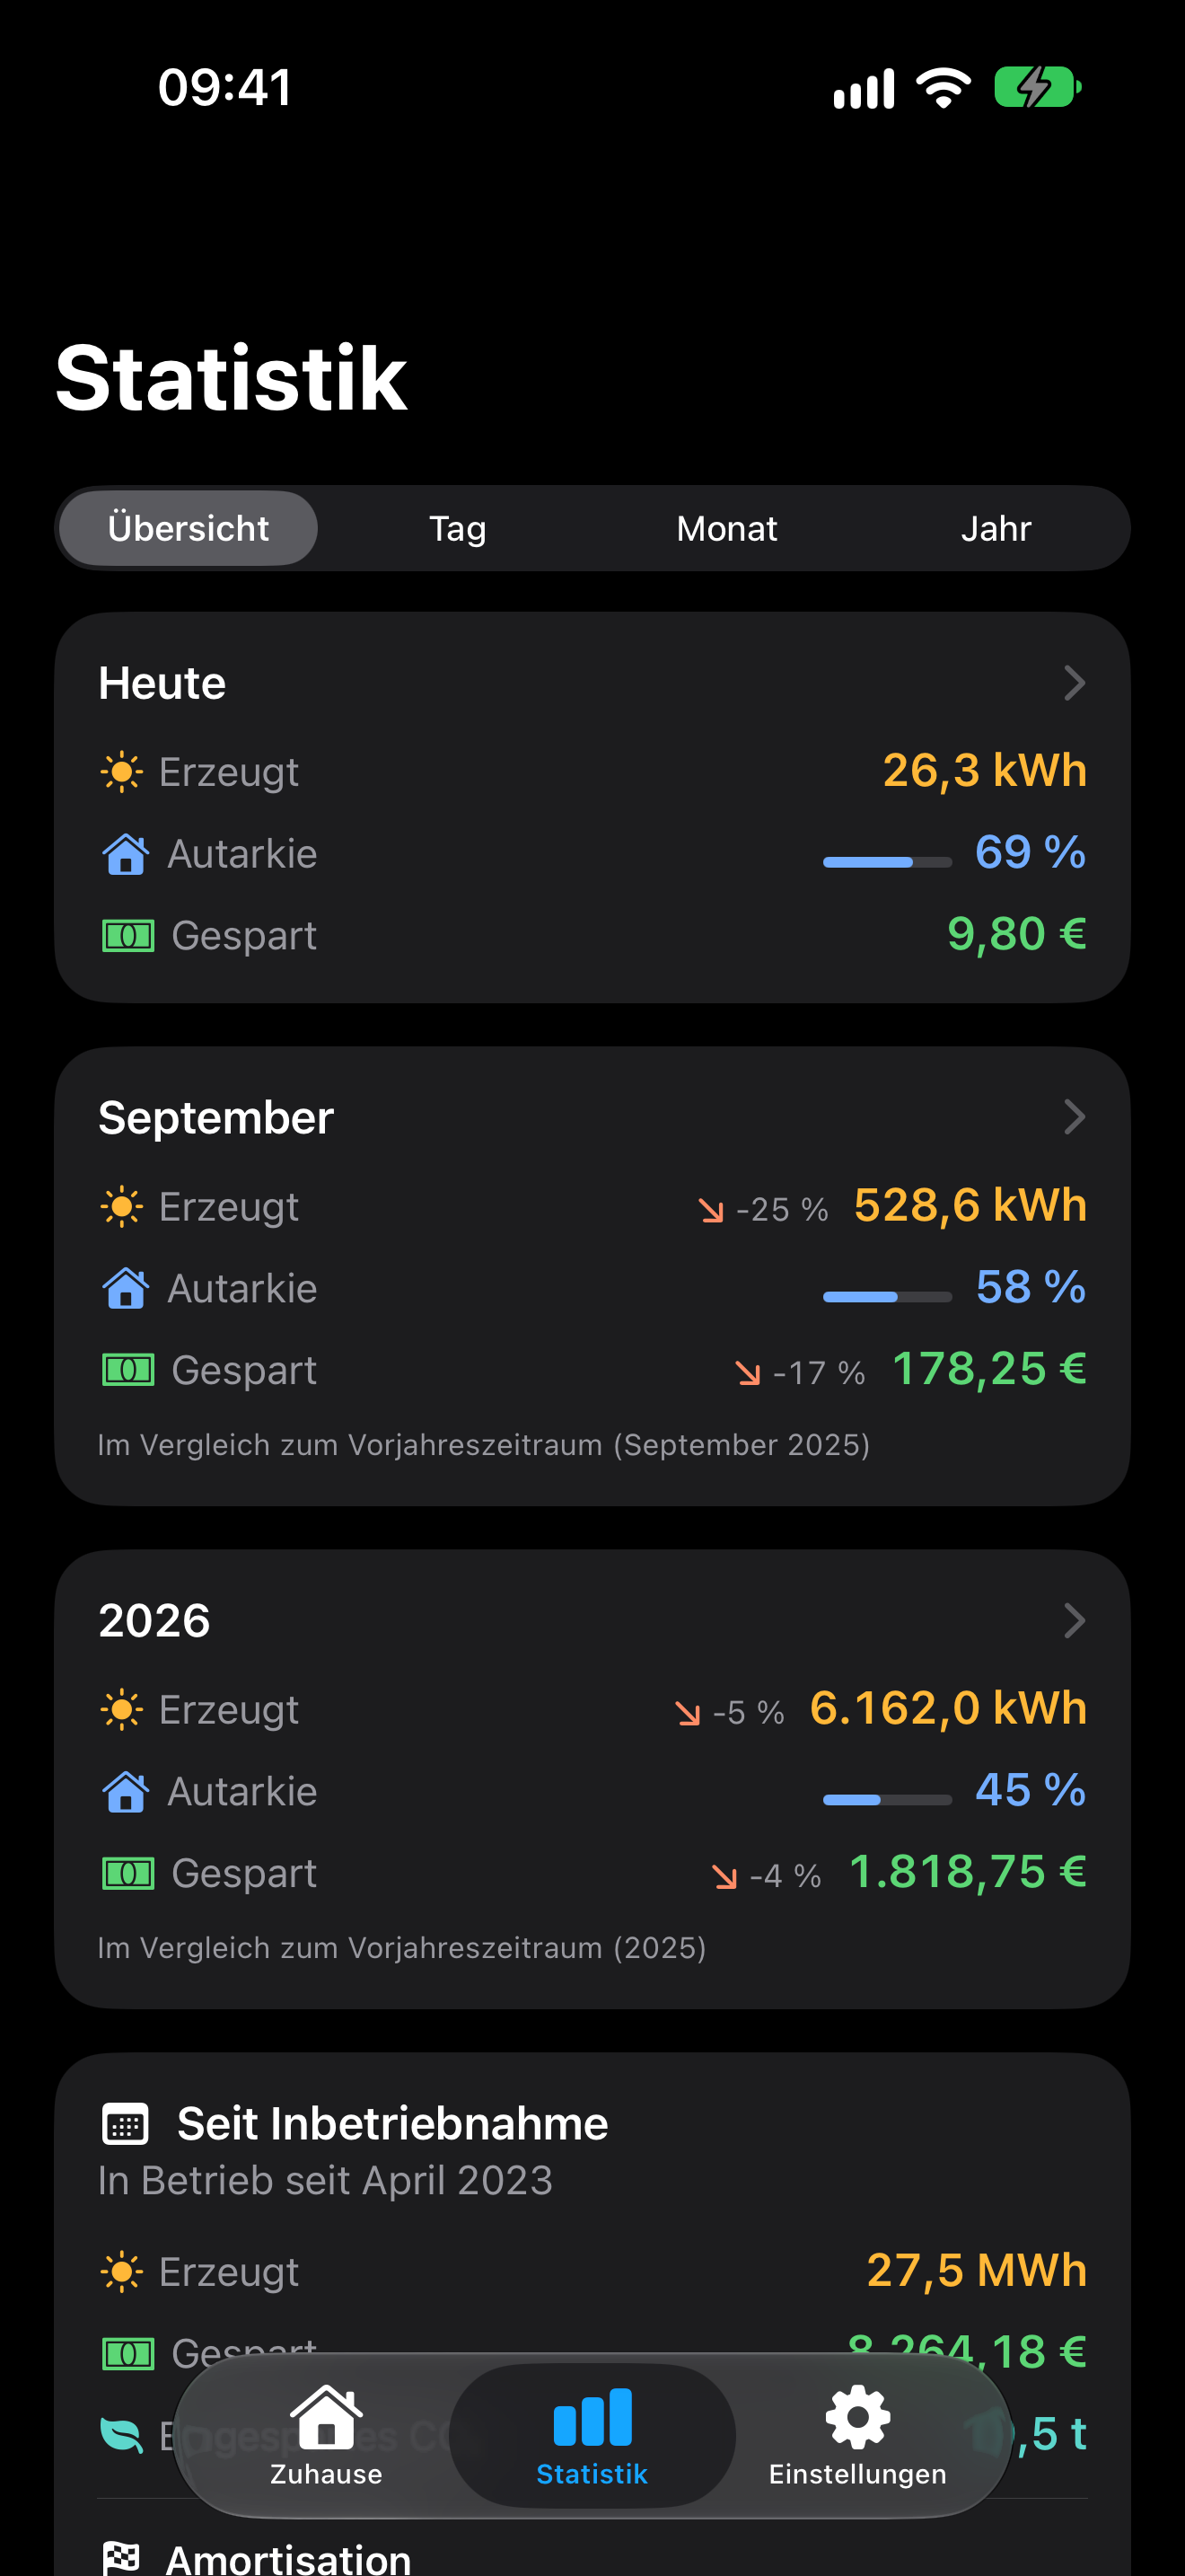Tap the money icon beside 2026 Gespart
The image size is (1185, 2576).
click(x=127, y=1873)
